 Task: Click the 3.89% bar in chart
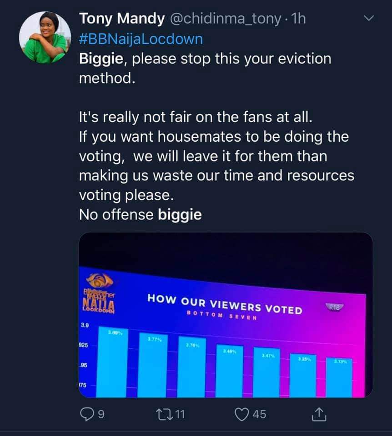tap(112, 362)
